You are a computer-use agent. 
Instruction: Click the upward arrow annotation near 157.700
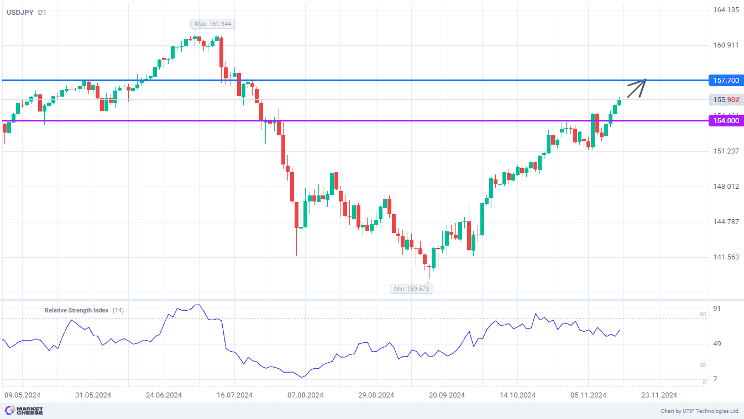pos(636,88)
